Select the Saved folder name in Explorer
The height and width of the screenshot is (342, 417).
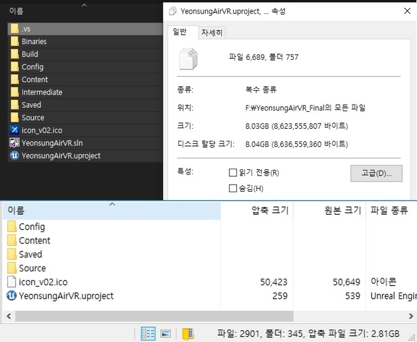[x=31, y=105]
